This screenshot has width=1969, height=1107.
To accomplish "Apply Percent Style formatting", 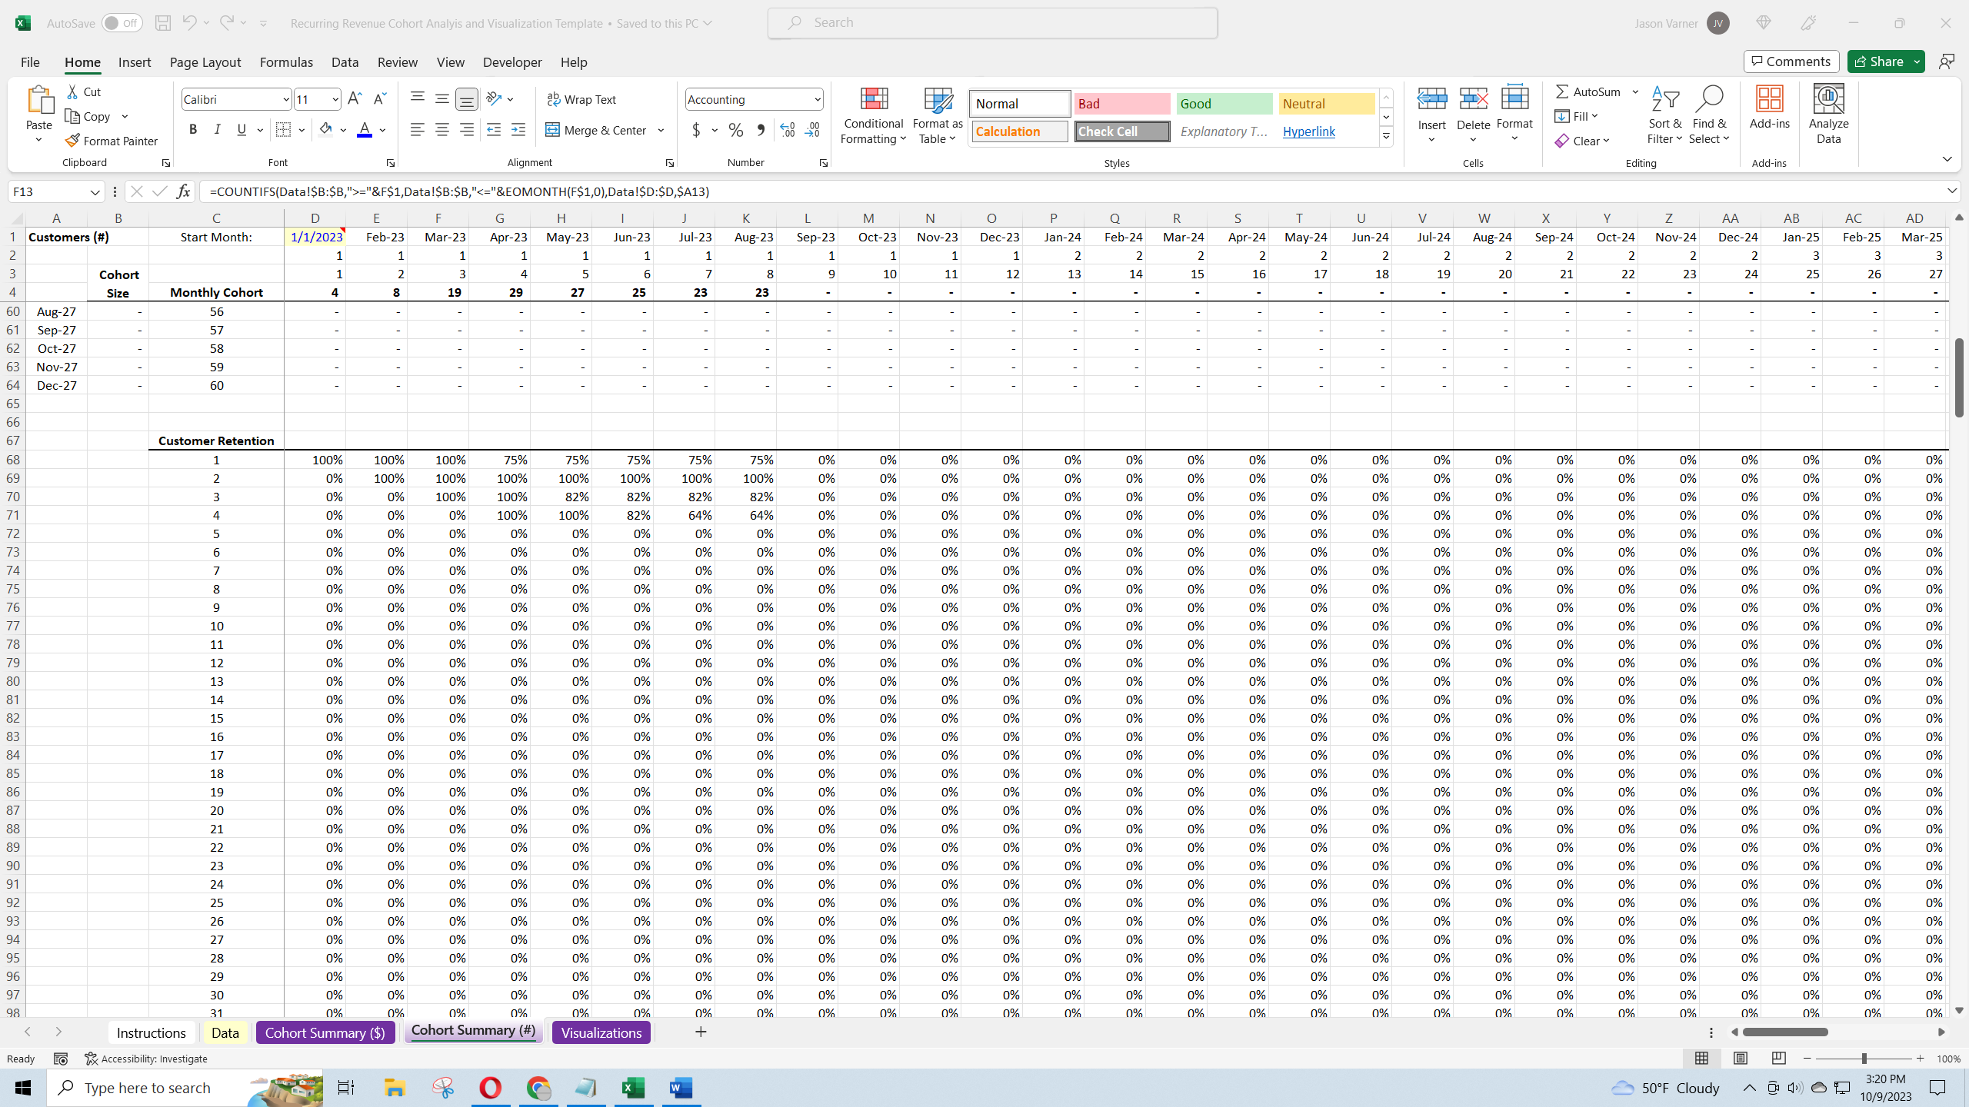I will coord(735,130).
